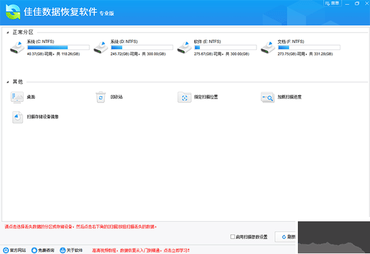Click the D: drive usage bar
This screenshot has width=370, height=254.
(x=142, y=47)
